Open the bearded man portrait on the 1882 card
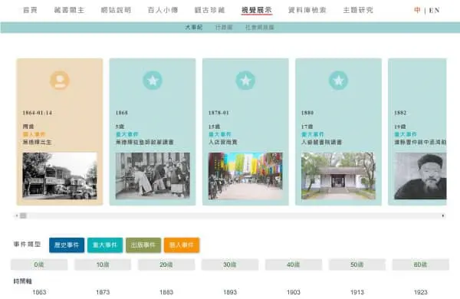 [420, 176]
